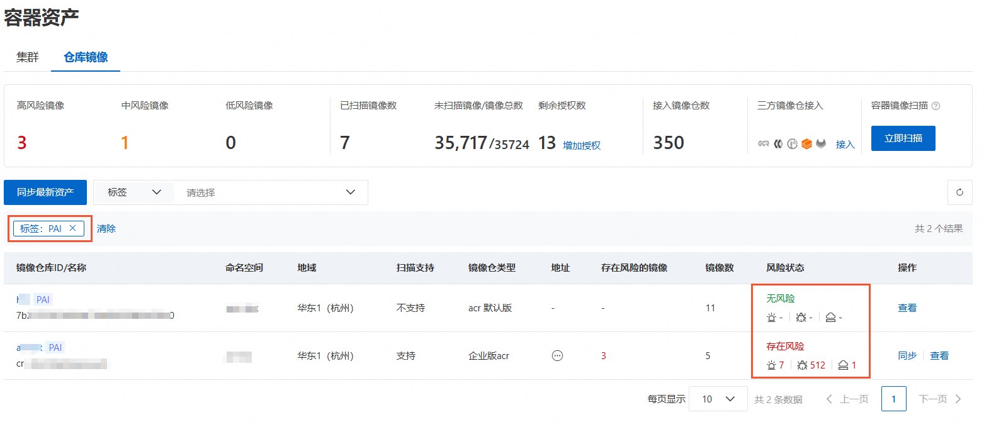The width and height of the screenshot is (984, 427).
Task: Click the 镜像仓库ID/名称 column header
Action: 51,267
